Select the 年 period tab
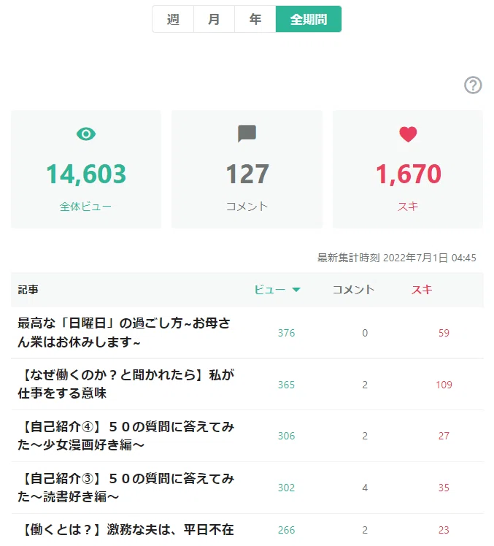Viewport: 494px width, 546px height. coord(255,19)
